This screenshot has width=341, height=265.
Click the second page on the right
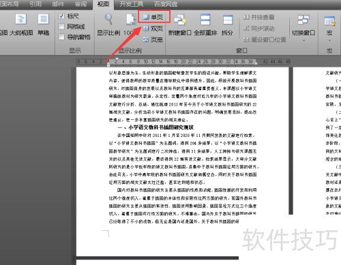(x=317, y=141)
